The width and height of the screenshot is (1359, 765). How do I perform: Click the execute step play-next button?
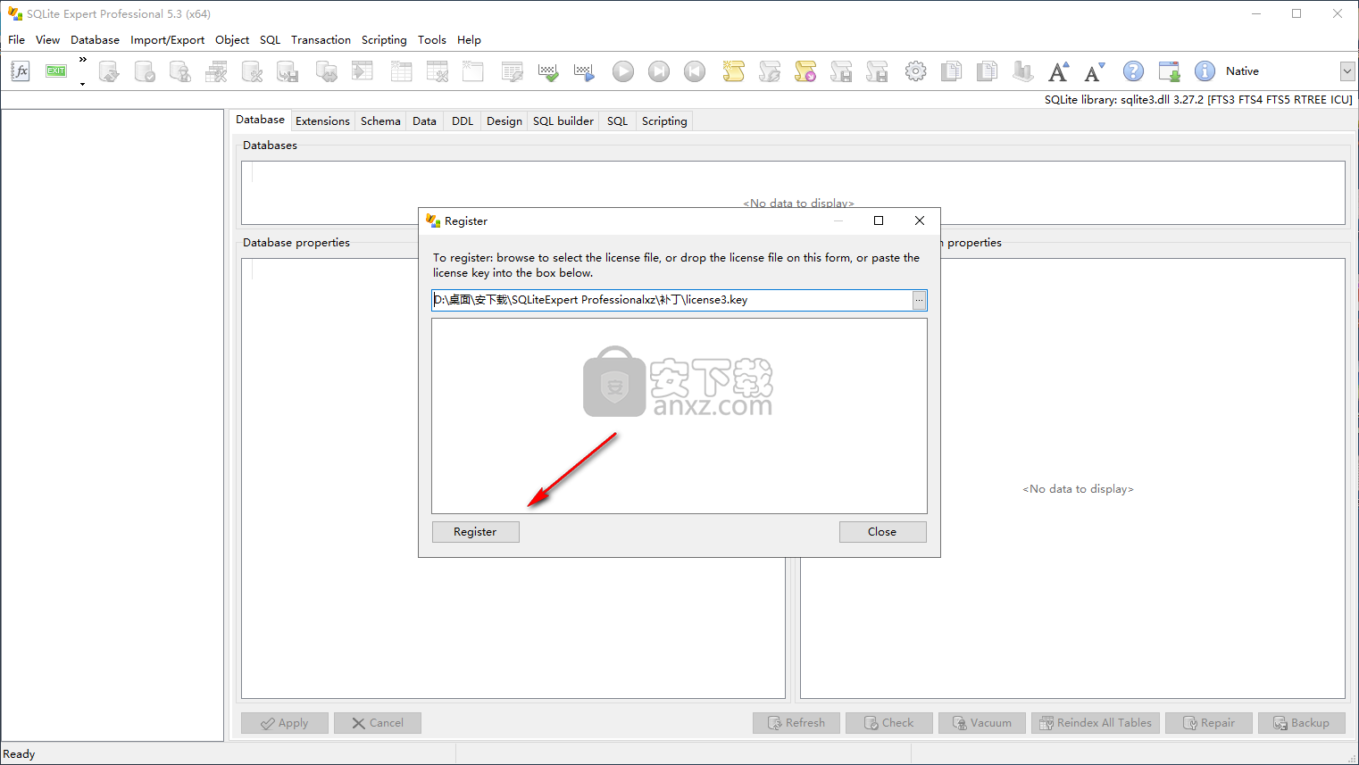point(659,71)
